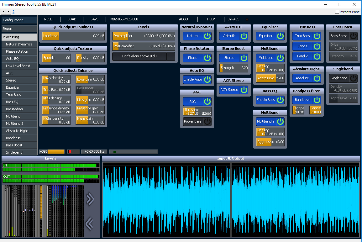Open Natural Dynamics in the sidebar

click(x=19, y=44)
